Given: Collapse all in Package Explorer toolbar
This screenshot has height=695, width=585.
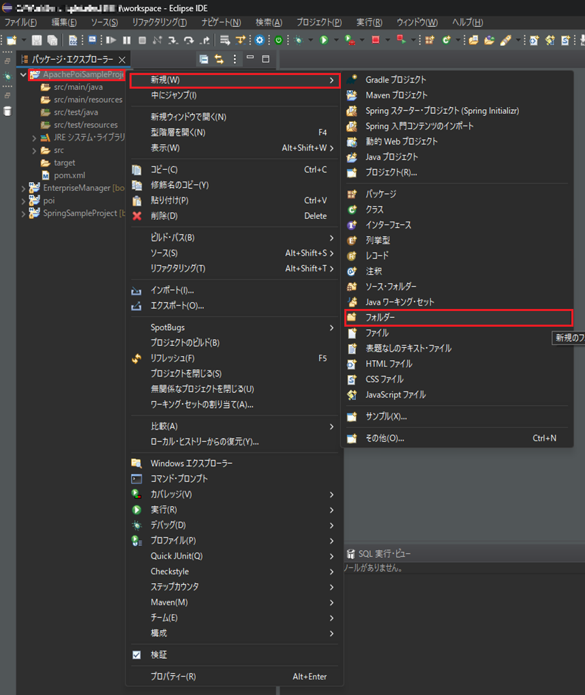Looking at the screenshot, I should coord(203,59).
